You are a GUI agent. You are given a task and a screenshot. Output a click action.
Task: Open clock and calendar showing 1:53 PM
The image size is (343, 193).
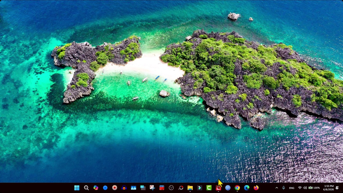click(x=329, y=188)
